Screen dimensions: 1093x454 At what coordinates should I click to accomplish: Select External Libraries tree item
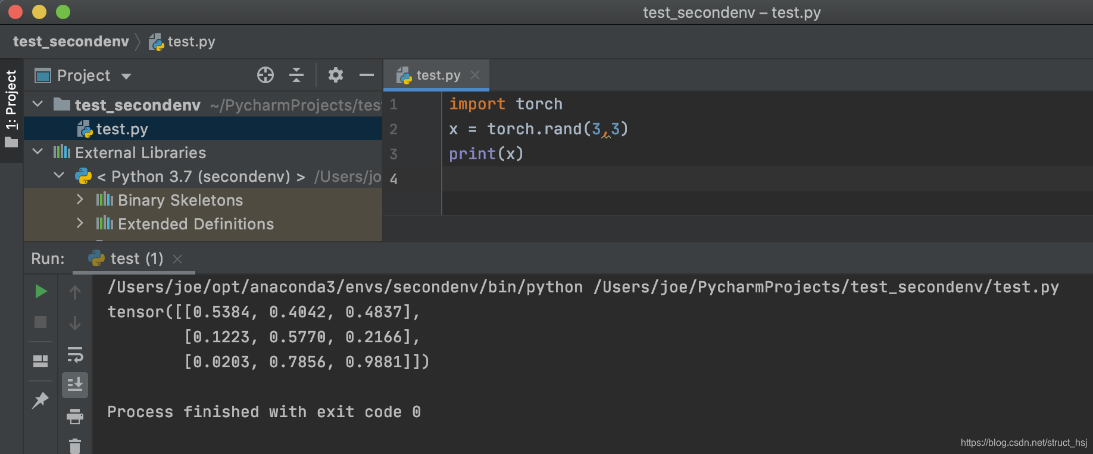click(140, 153)
